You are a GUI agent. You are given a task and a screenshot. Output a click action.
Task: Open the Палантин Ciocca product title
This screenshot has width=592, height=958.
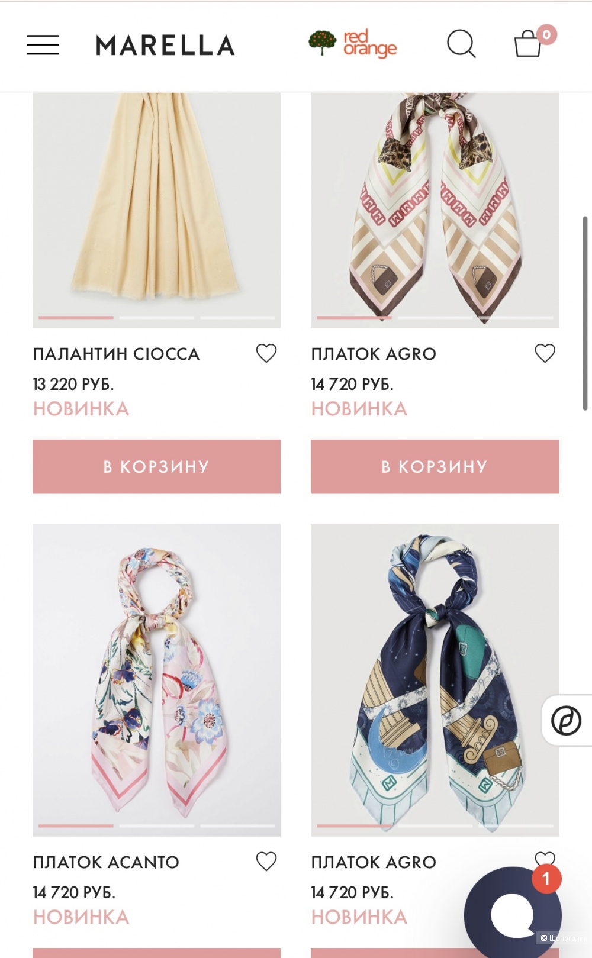pyautogui.click(x=116, y=354)
